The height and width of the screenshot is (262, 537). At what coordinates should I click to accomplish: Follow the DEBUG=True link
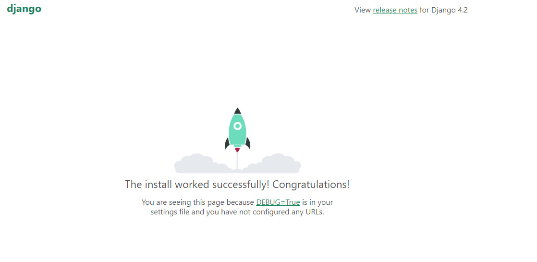pos(278,202)
